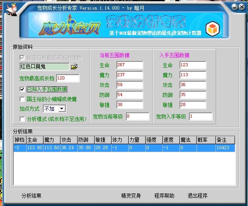Click the 精灵变身 button
Viewport: 248px width, 206px height.
(131, 196)
